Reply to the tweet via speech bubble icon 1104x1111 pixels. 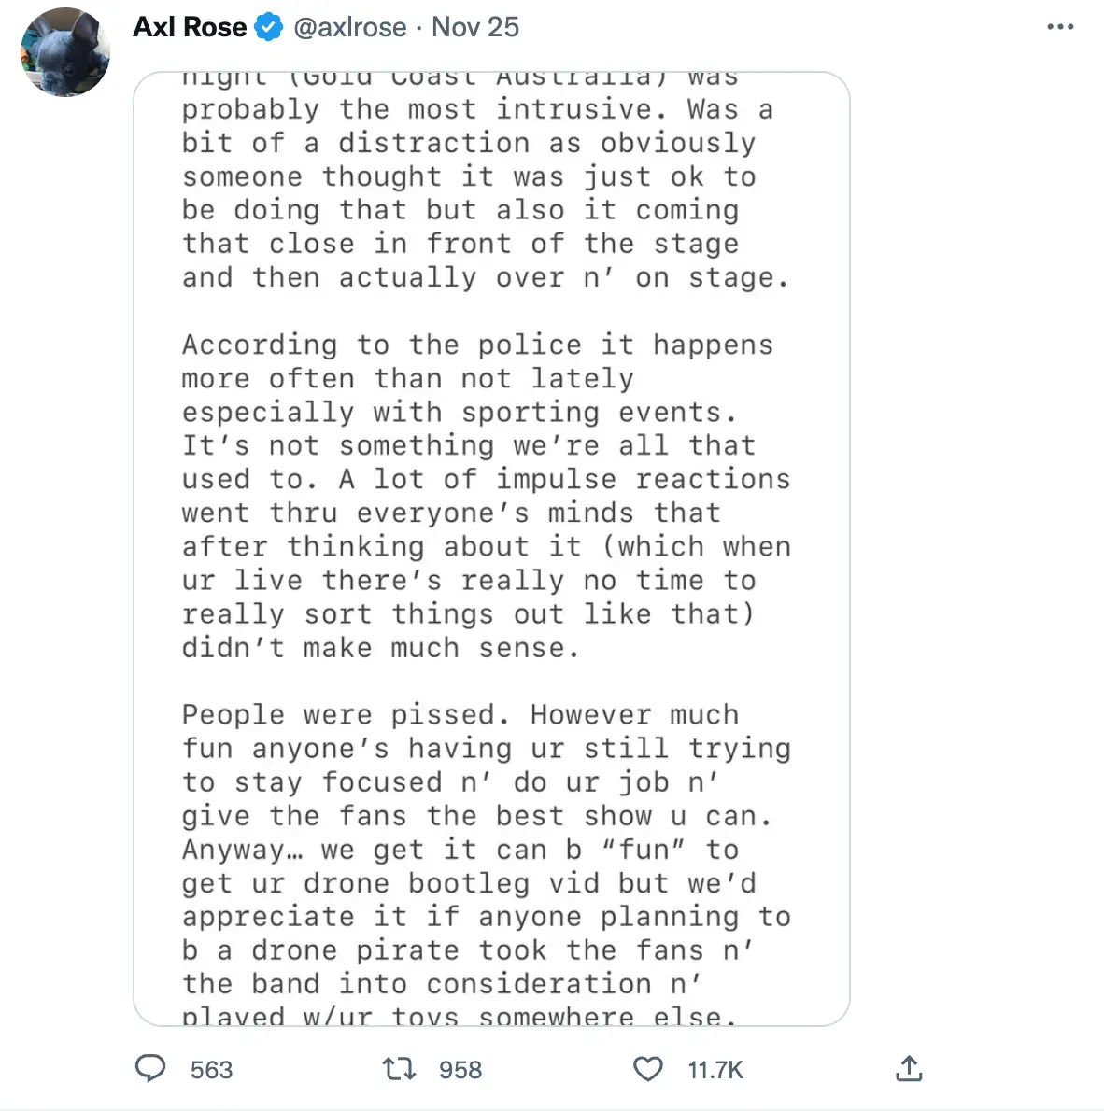pyautogui.click(x=150, y=1069)
